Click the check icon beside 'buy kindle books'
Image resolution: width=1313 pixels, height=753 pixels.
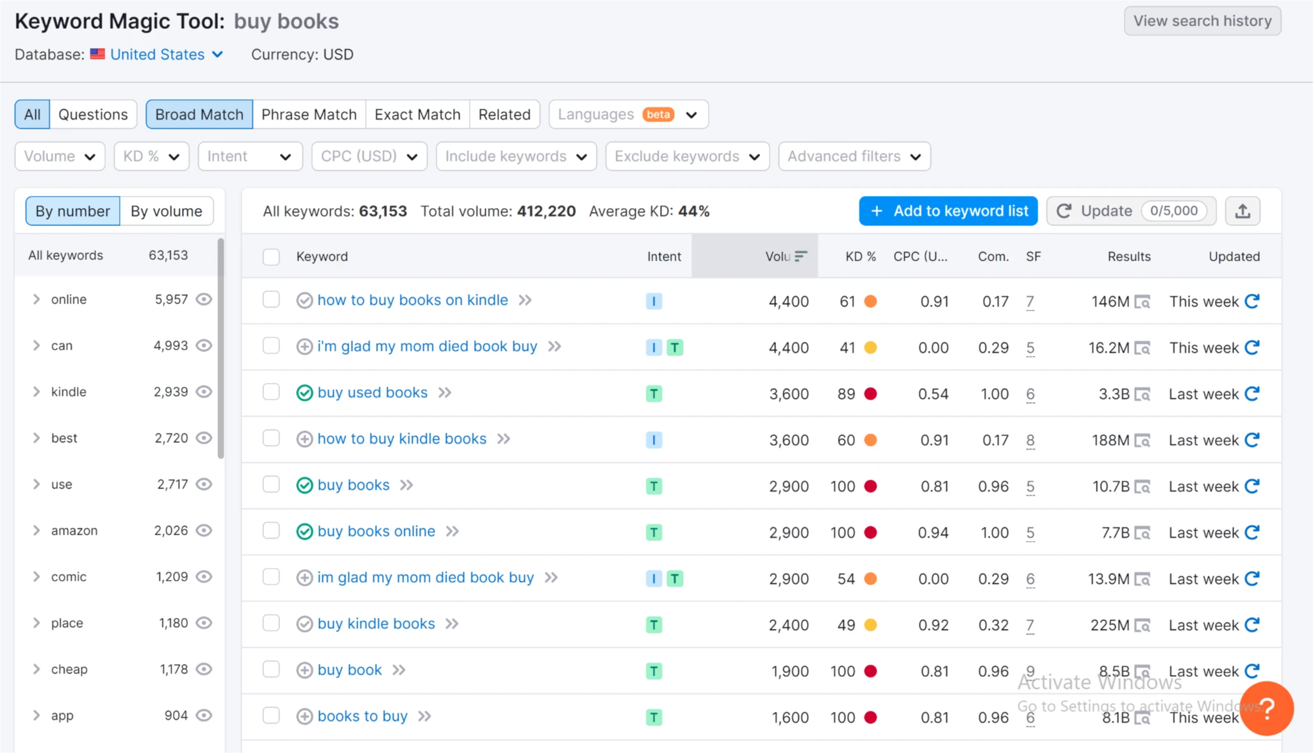click(304, 624)
